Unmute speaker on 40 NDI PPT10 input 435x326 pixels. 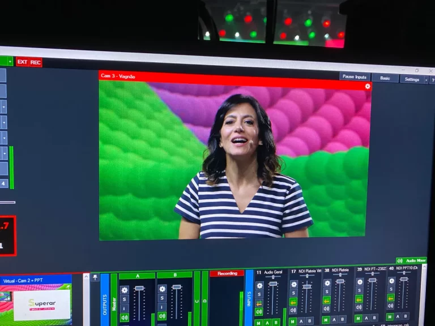[391, 306]
